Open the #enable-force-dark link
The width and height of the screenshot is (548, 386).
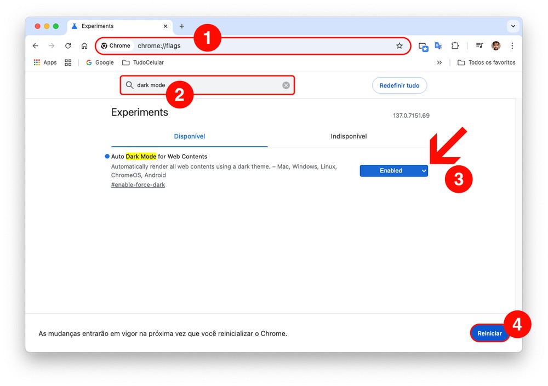point(138,185)
